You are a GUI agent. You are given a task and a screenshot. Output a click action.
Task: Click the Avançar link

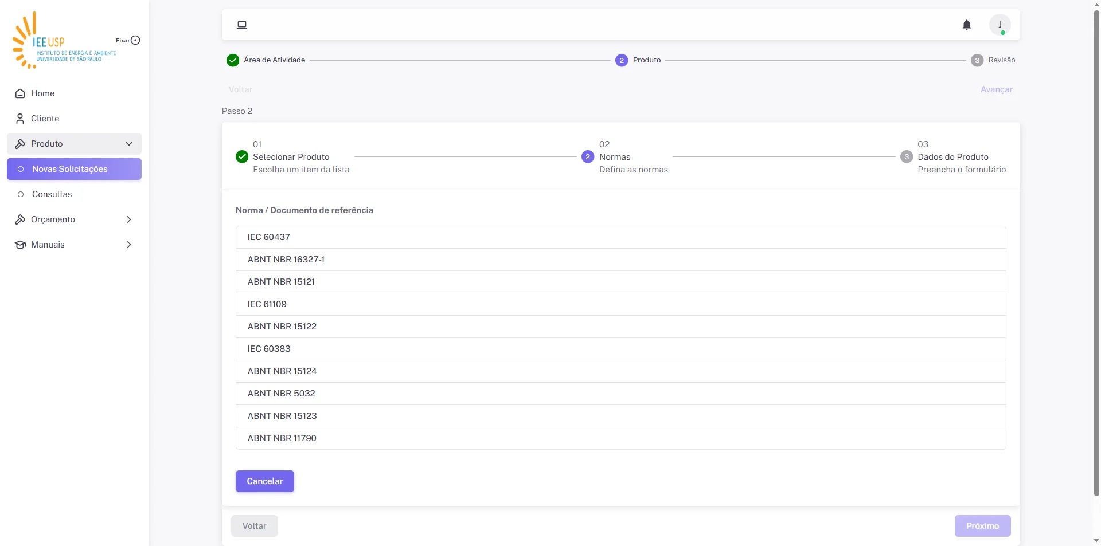coord(996,89)
